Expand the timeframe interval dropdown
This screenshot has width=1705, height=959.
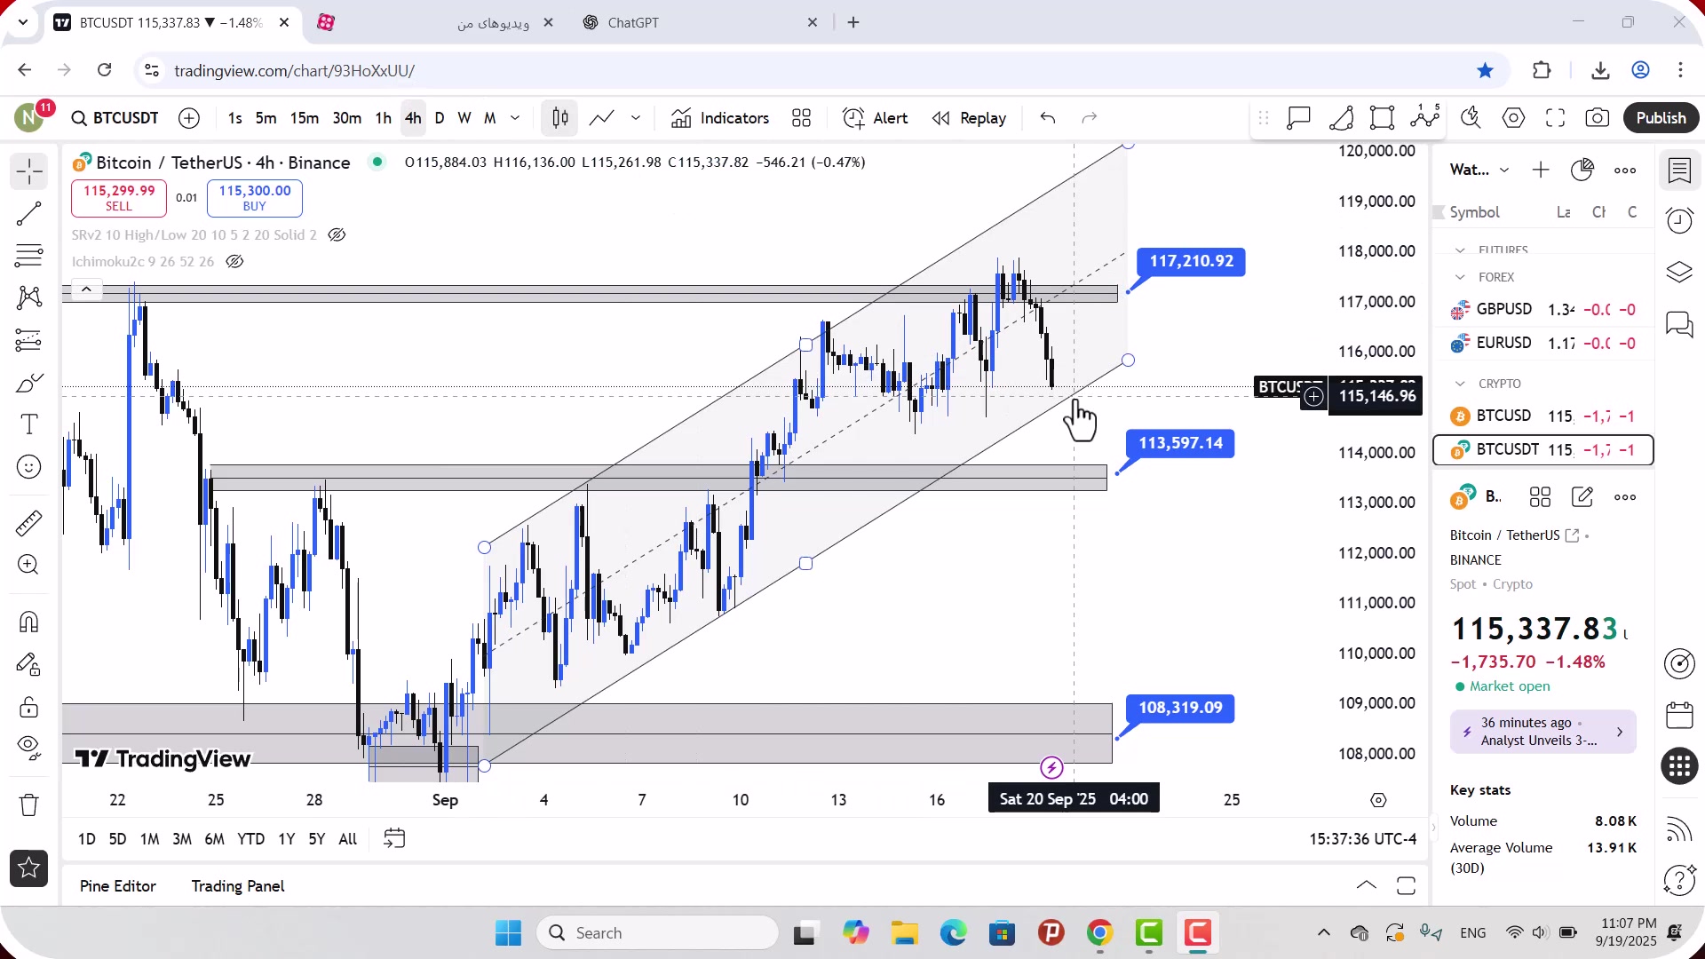[x=515, y=118]
